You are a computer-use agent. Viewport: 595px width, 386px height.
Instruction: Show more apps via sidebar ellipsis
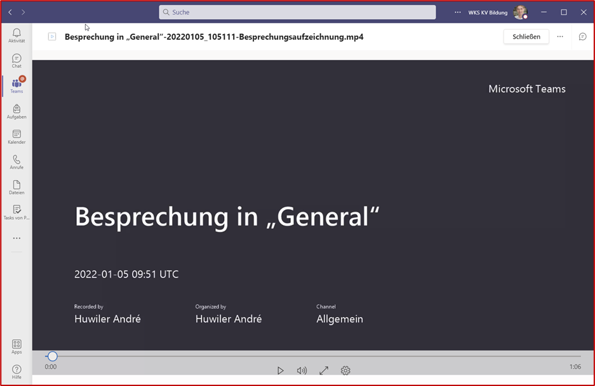point(17,238)
